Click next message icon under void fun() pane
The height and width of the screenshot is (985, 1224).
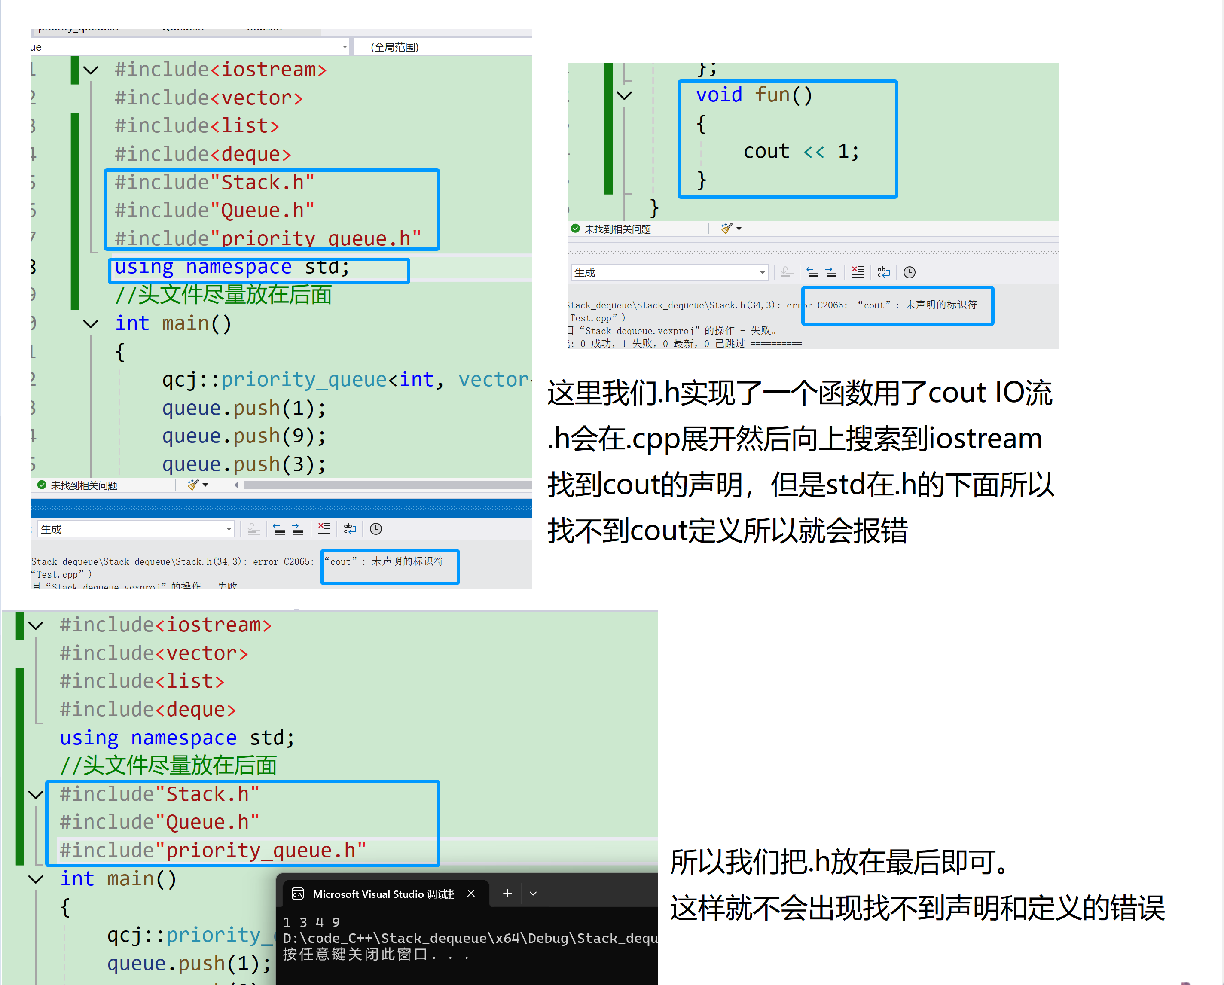(831, 272)
